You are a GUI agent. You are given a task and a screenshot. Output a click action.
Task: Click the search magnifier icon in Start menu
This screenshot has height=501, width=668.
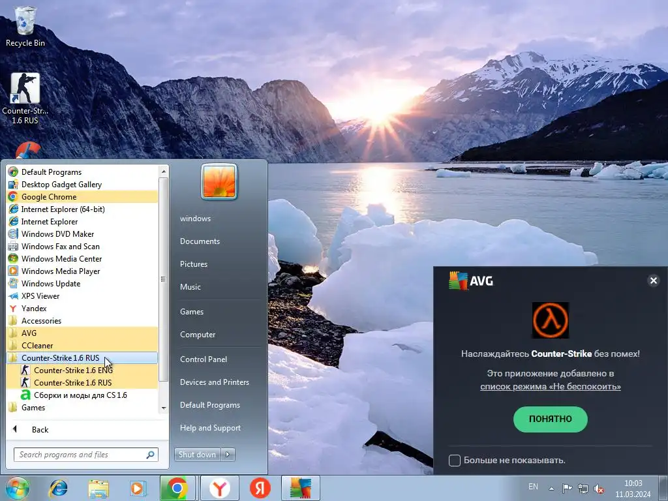tap(151, 455)
